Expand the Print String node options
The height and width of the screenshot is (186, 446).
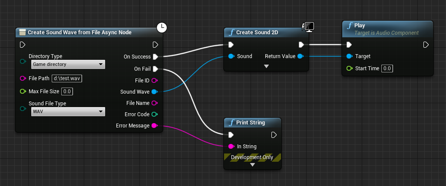(x=253, y=165)
